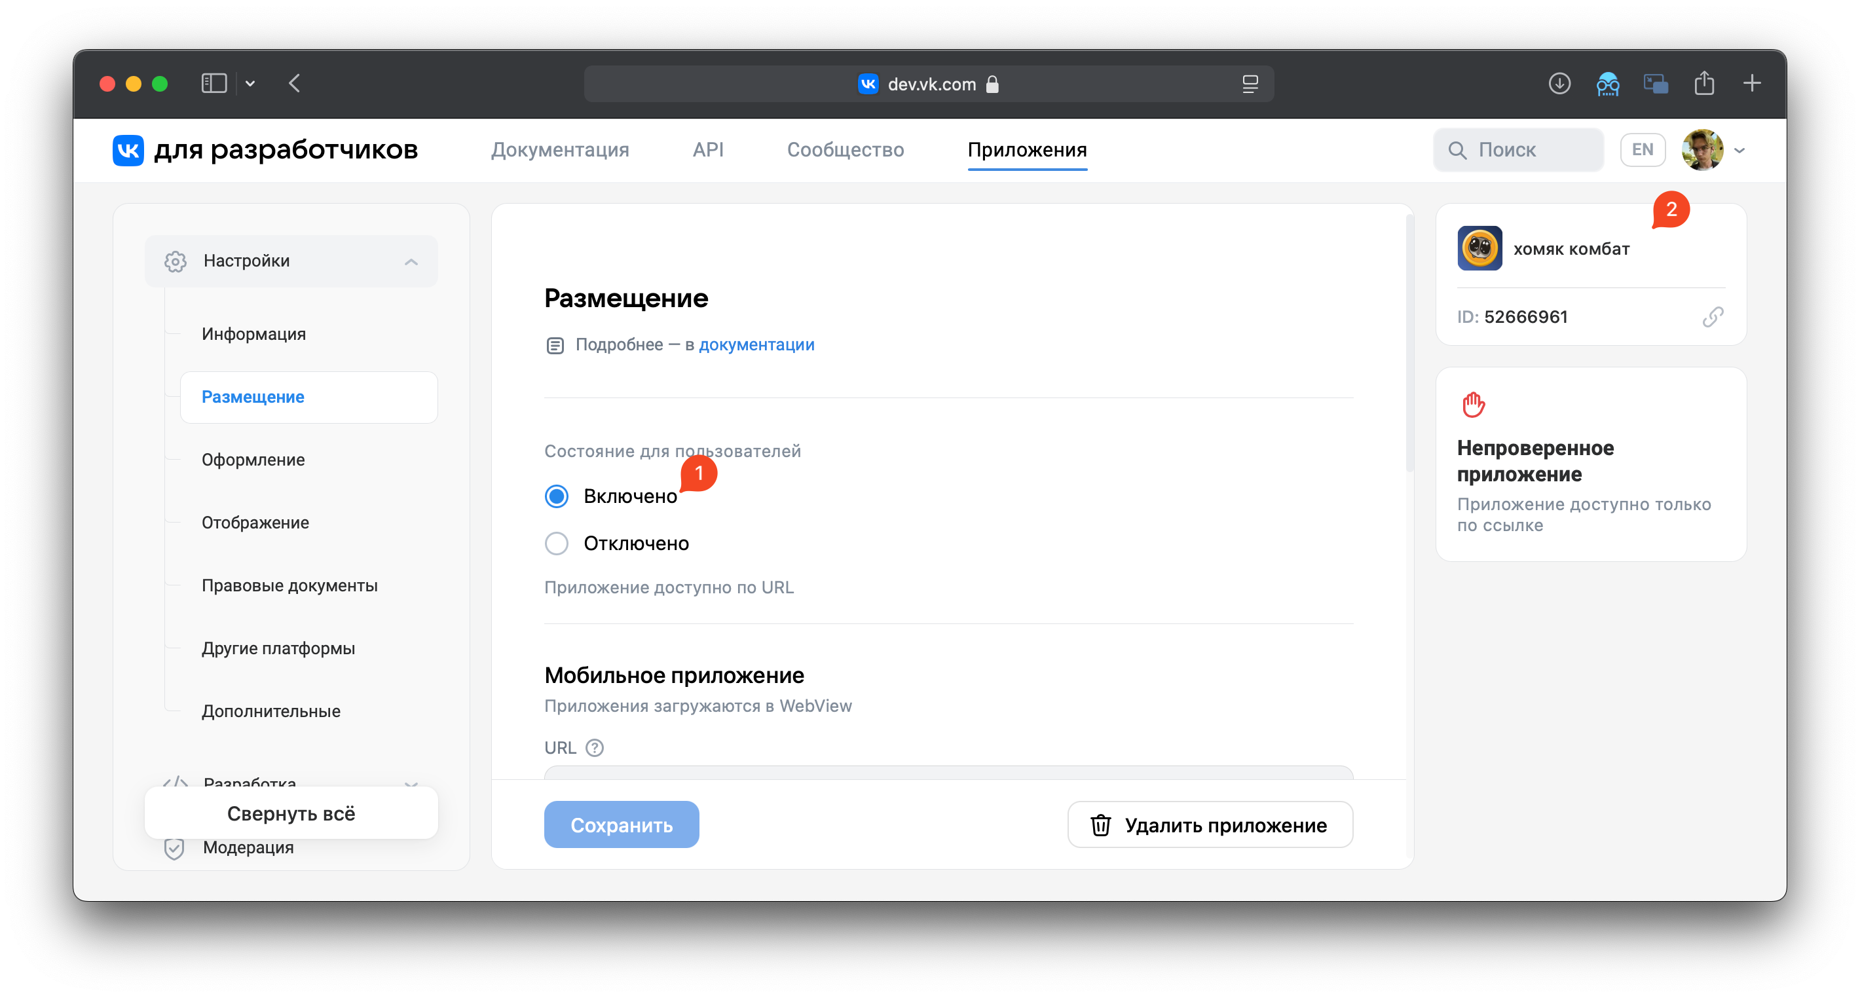Open new tab with plus icon

tap(1752, 84)
